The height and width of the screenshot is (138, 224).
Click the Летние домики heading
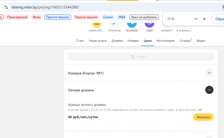[81, 90]
